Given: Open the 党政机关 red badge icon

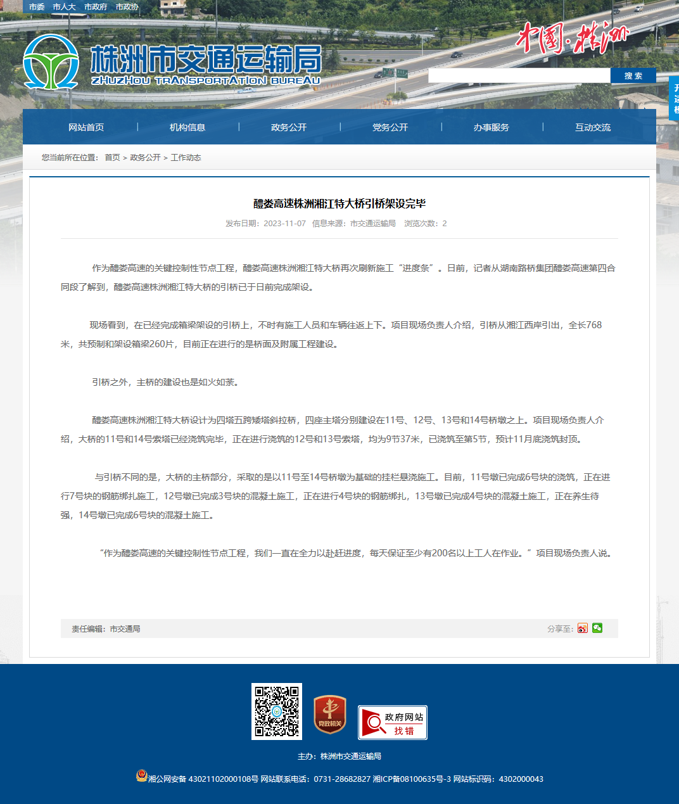Looking at the screenshot, I should point(330,714).
